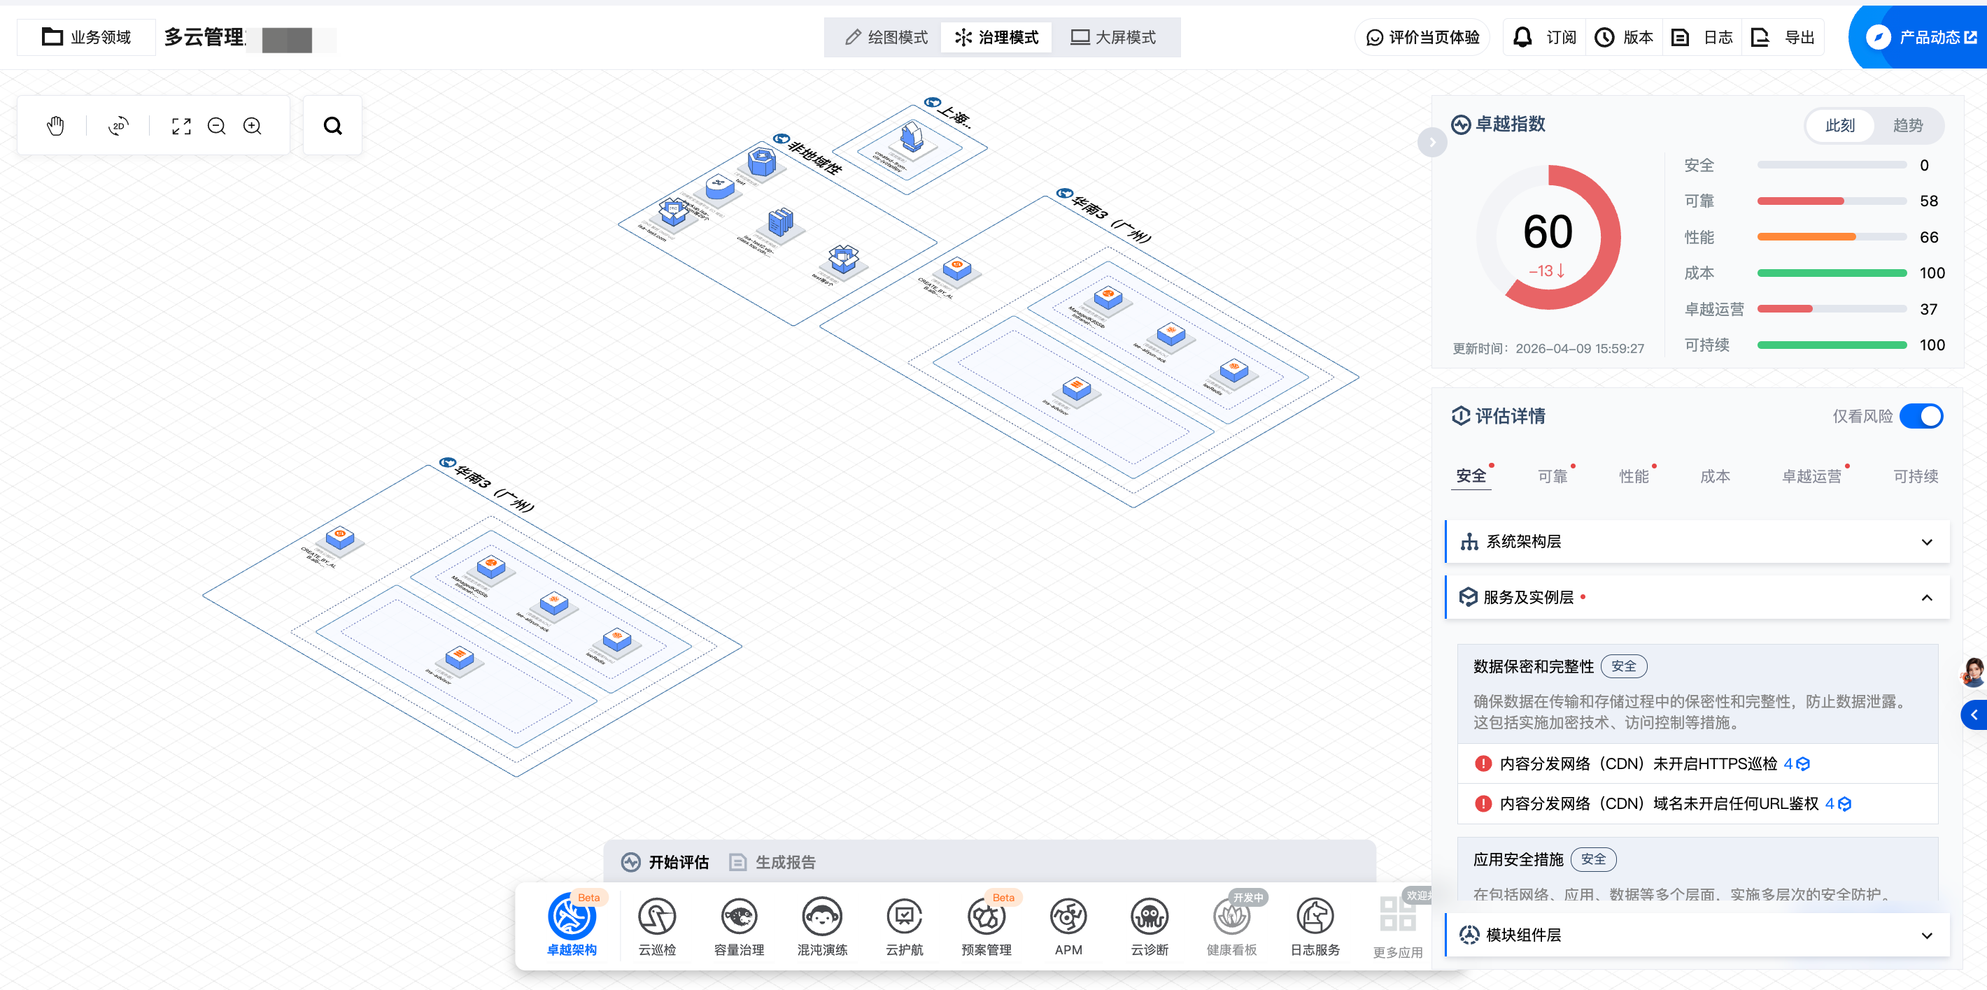Switch to the 可靠 evaluation tab

[1552, 477]
